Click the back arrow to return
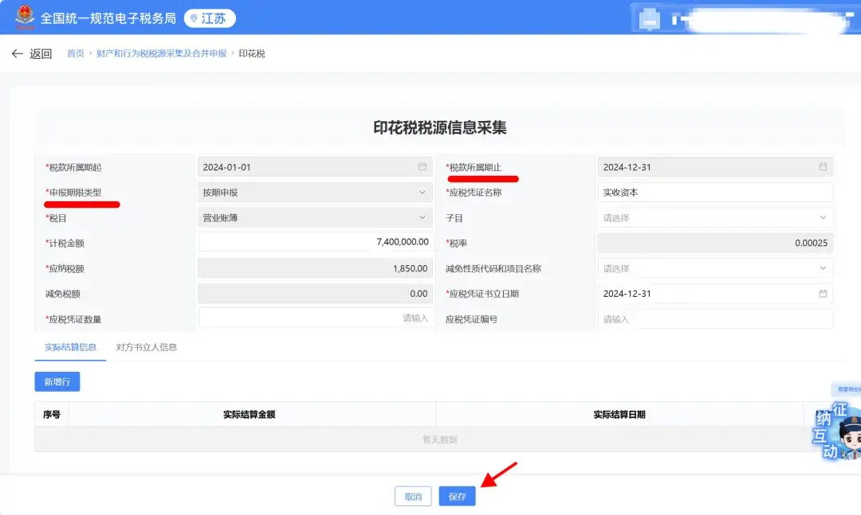861x515 pixels. (18, 53)
